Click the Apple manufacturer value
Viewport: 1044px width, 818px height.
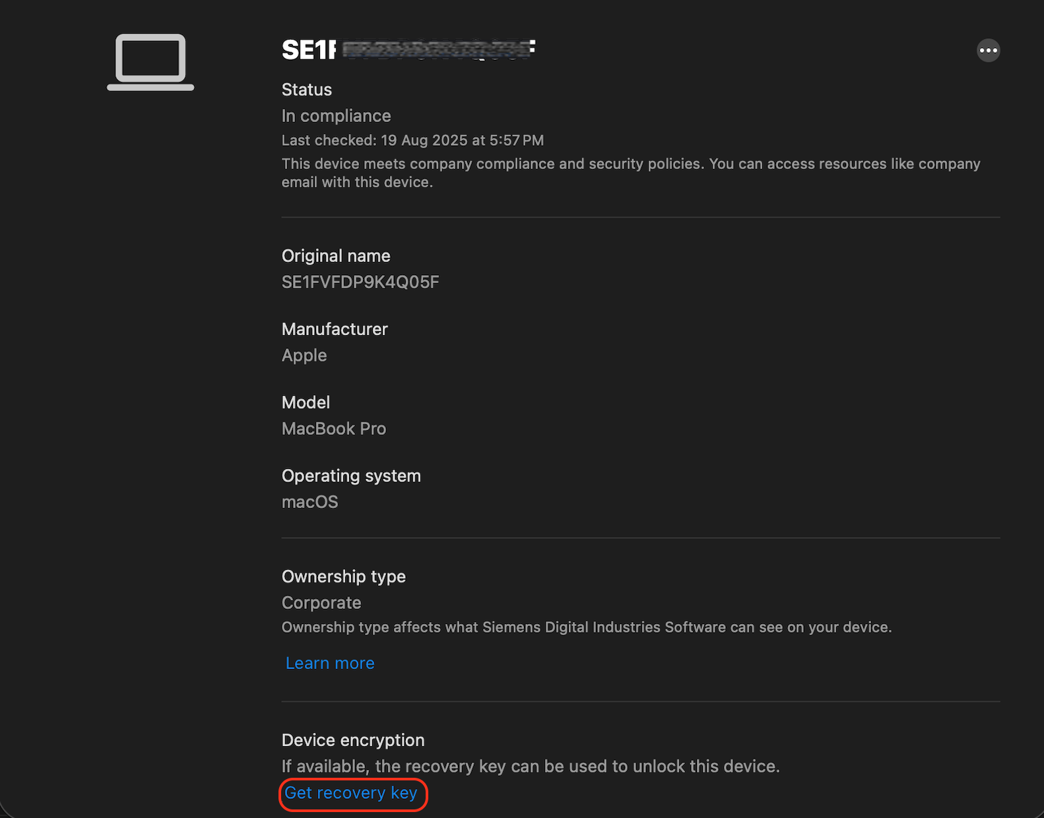point(304,356)
